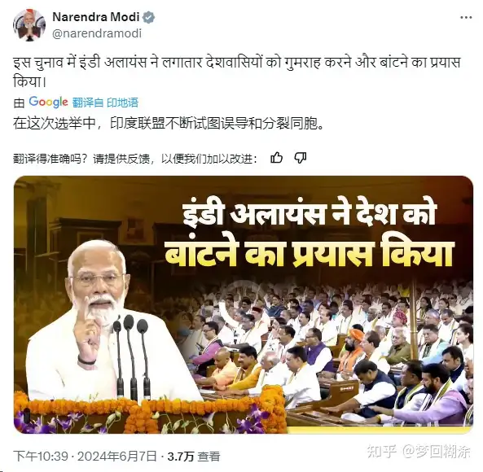Click the translated Chinese tweet text
Image resolution: width=483 pixels, height=472 pixels.
(x=168, y=124)
